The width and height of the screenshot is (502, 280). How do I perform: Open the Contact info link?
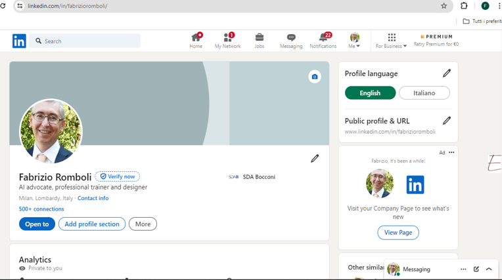(93, 198)
